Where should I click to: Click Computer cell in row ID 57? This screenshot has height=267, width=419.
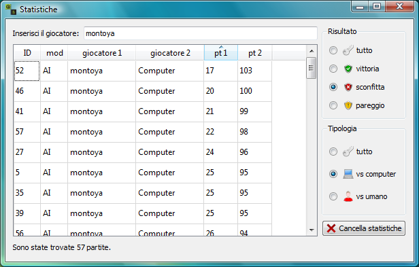tap(169, 132)
